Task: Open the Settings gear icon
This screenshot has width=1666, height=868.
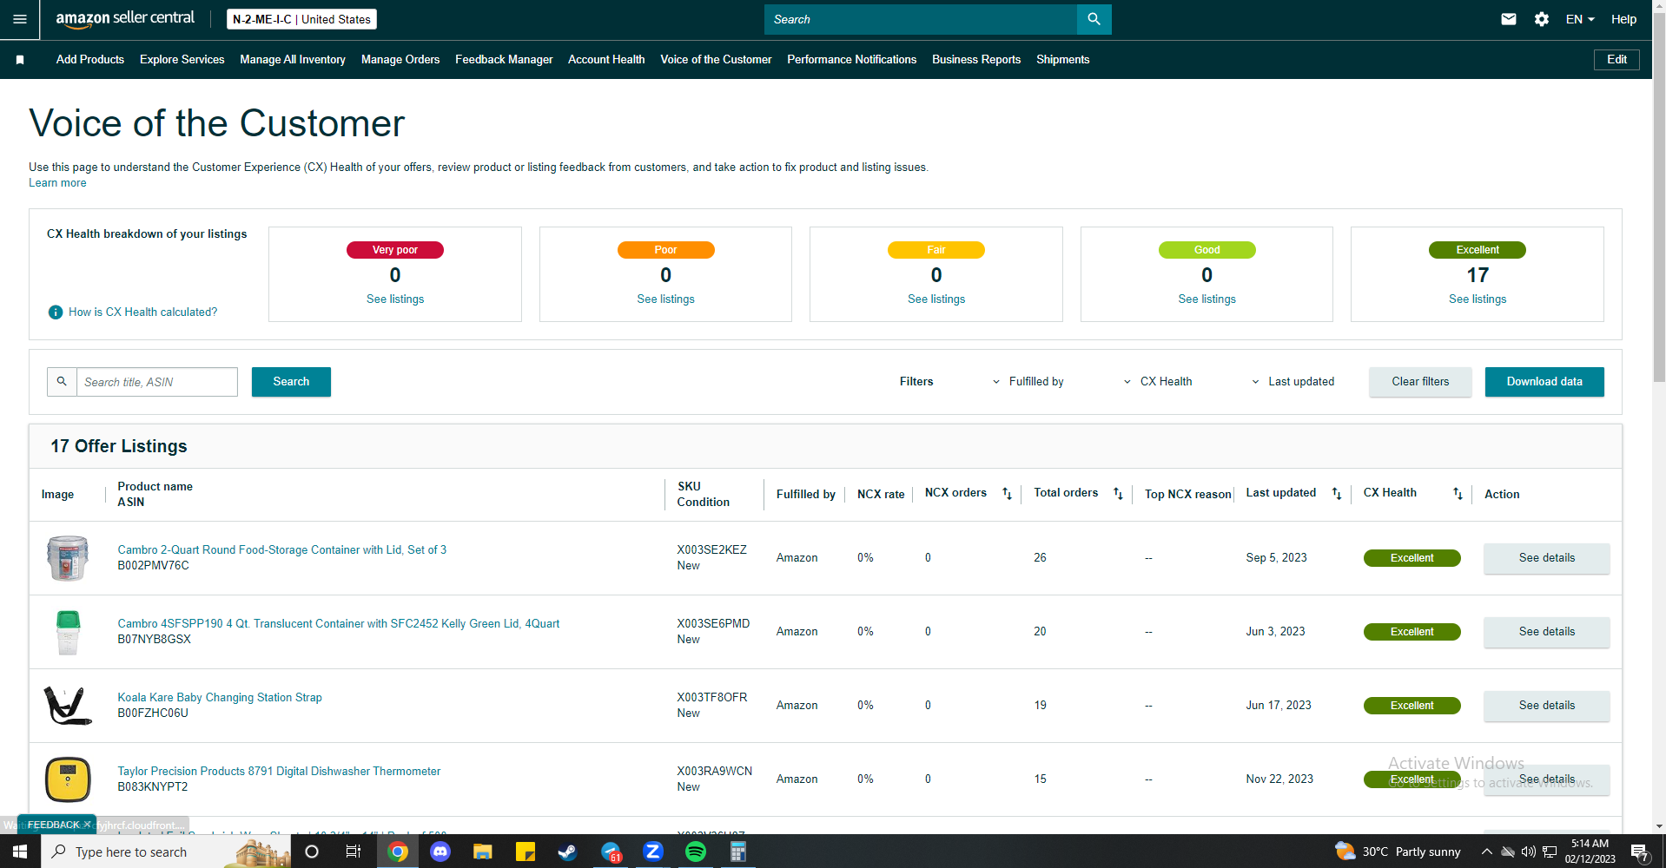Action: click(x=1542, y=19)
